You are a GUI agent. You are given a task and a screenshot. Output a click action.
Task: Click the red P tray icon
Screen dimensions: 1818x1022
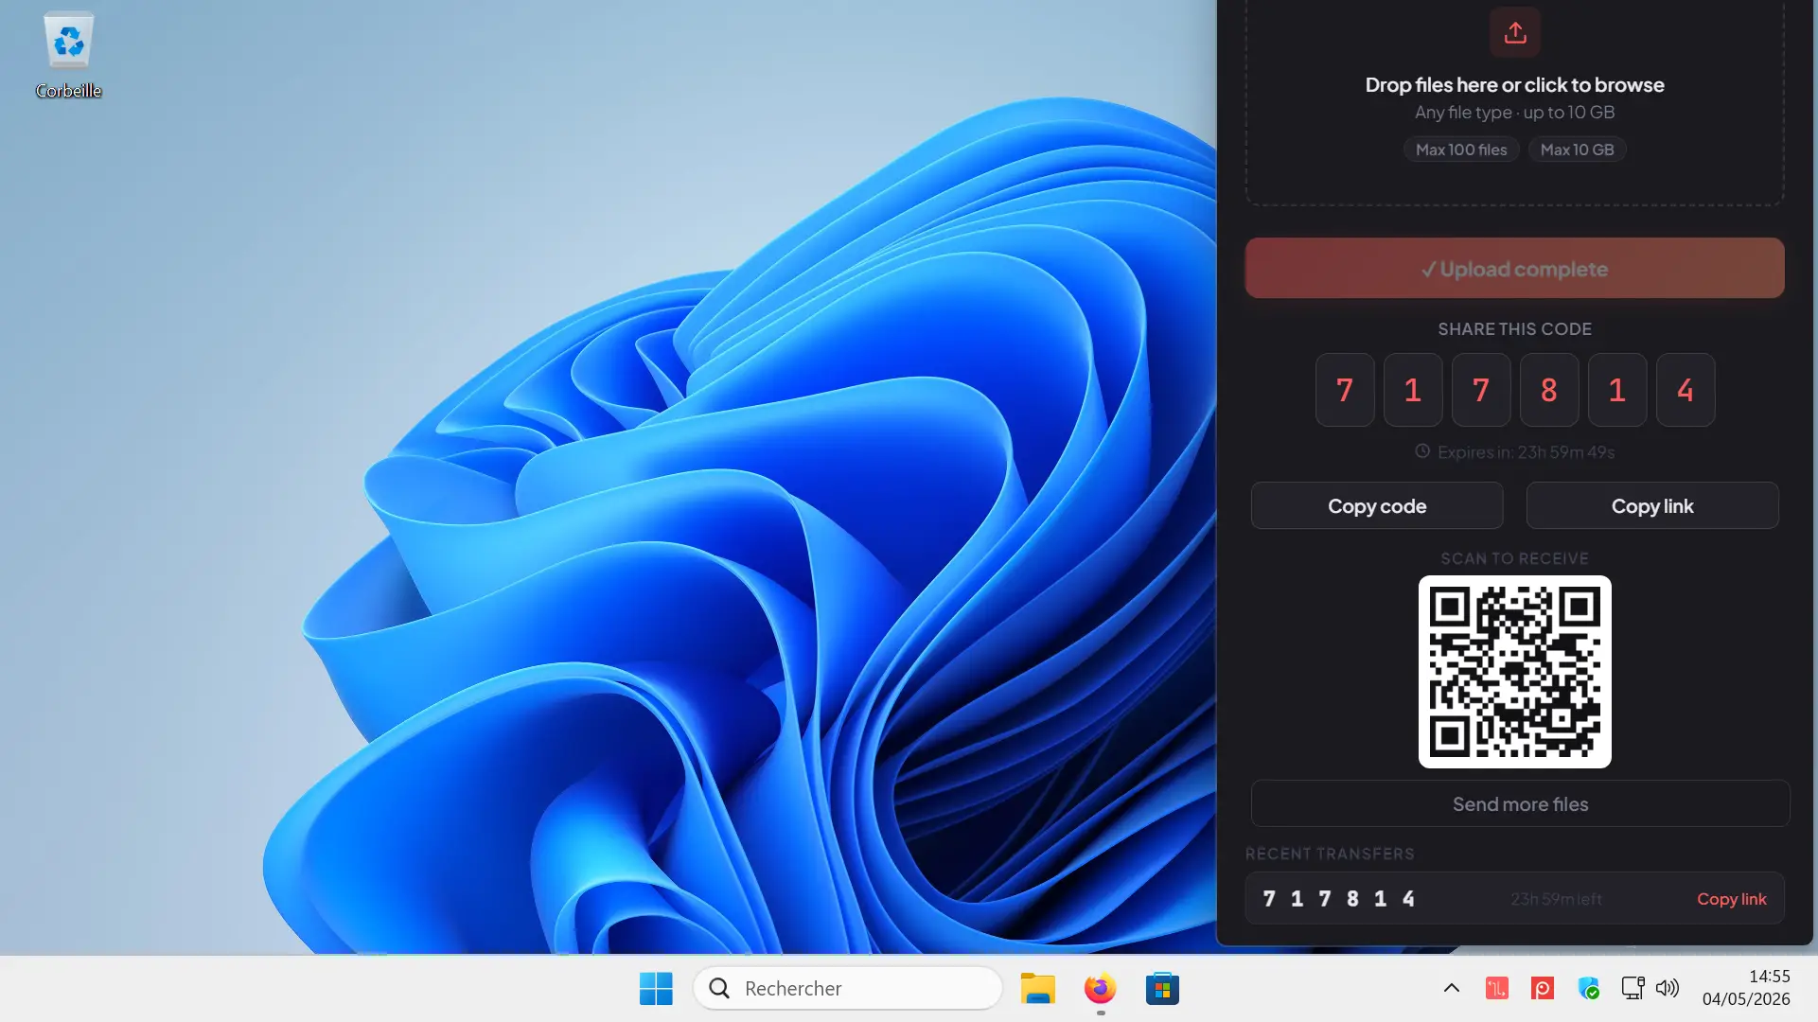[1543, 989]
